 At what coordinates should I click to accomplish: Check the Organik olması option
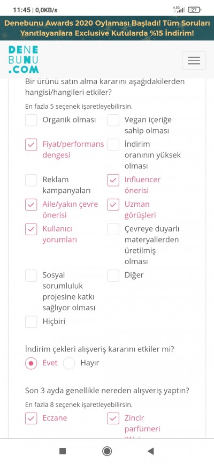[31, 120]
